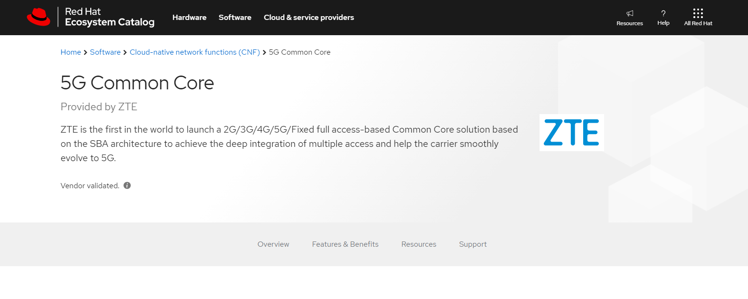
Task: Open Cloud & service providers menu
Action: [x=309, y=18]
